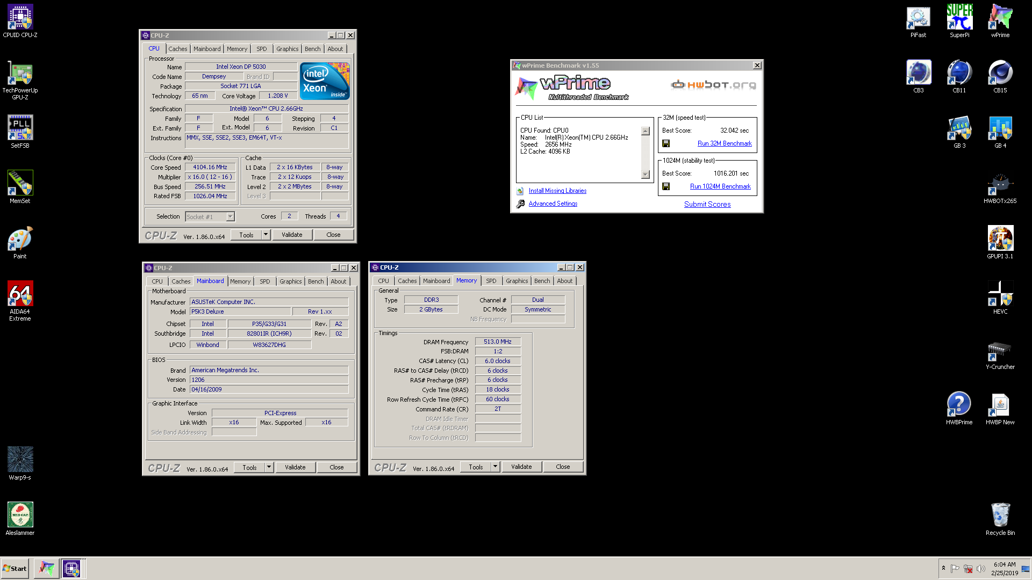Open the HWBPrime desktop icon
The width and height of the screenshot is (1032, 580).
(959, 408)
